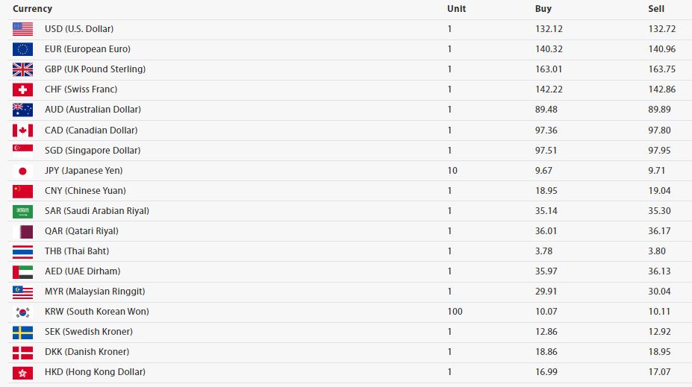Click the MYR (Malaysian Ringgit) label
Viewport: 692px width, 387px height.
[95, 292]
